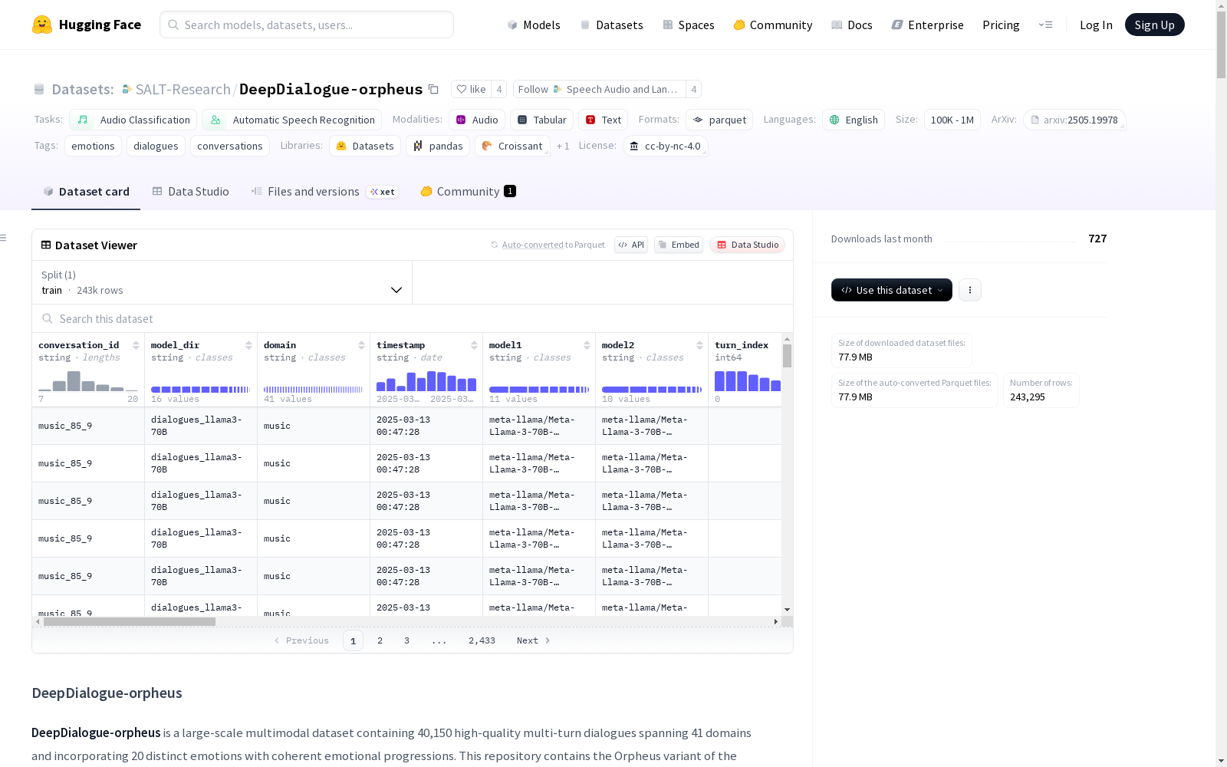Click the timestamp date histogram
Viewport: 1227px width, 767px height.
tap(426, 380)
